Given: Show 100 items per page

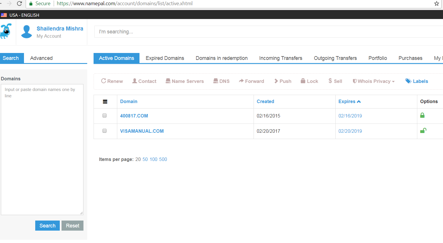Looking at the screenshot, I should click(x=153, y=160).
